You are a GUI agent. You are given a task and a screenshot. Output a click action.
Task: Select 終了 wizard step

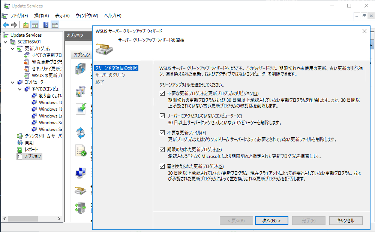click(x=100, y=82)
